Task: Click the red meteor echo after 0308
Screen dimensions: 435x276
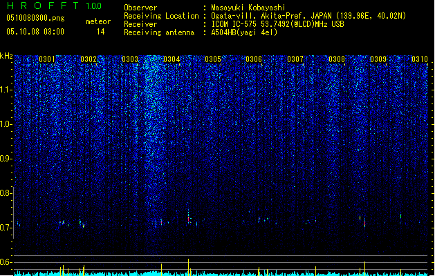Action: [x=365, y=223]
